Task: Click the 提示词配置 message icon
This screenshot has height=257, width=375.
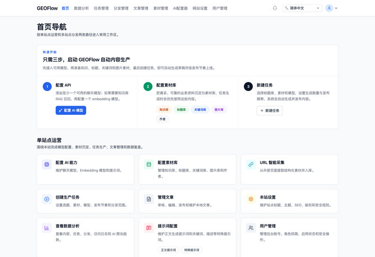Action: pos(149,228)
